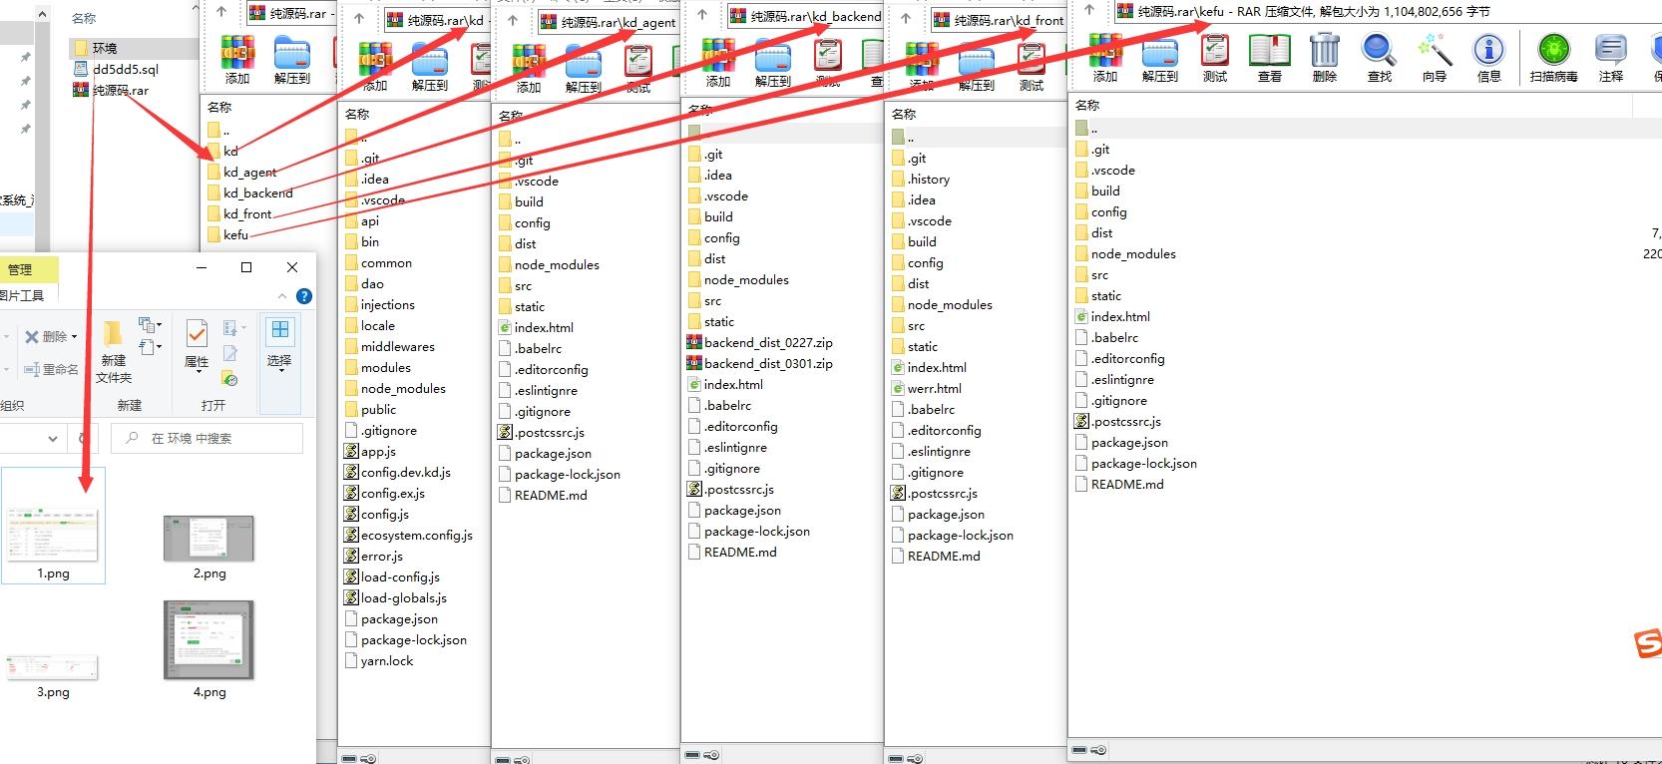Focus the search box for 环境 folder

[207, 438]
